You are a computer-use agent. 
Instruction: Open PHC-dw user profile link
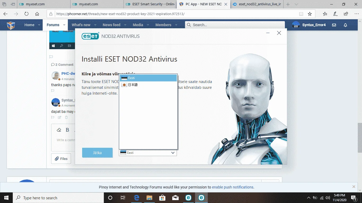68,73
